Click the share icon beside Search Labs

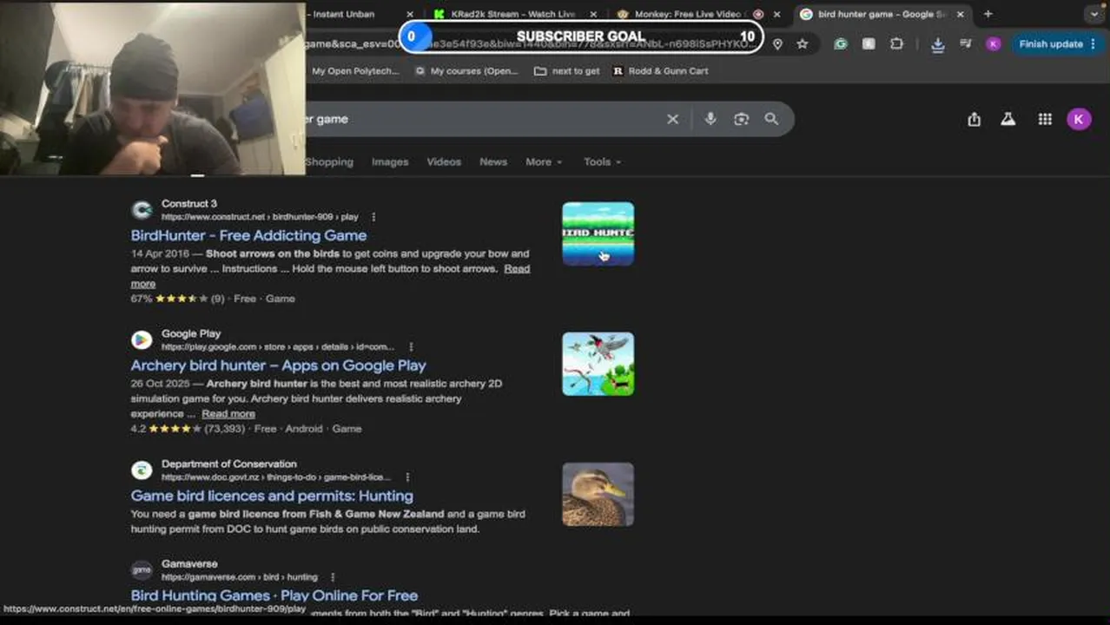click(974, 120)
